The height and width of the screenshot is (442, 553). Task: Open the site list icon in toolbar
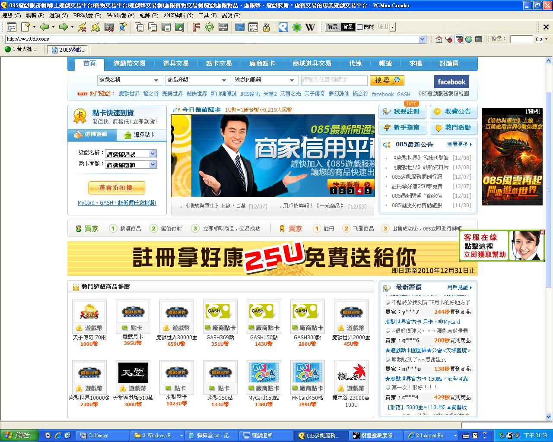12,28
